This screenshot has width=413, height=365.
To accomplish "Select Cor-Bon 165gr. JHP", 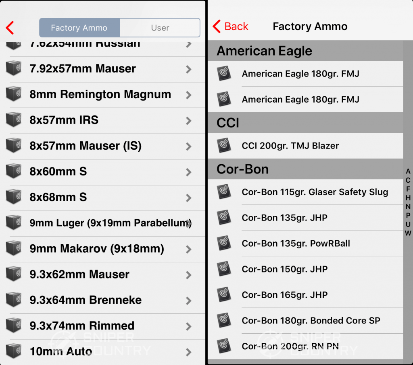I will click(x=306, y=295).
